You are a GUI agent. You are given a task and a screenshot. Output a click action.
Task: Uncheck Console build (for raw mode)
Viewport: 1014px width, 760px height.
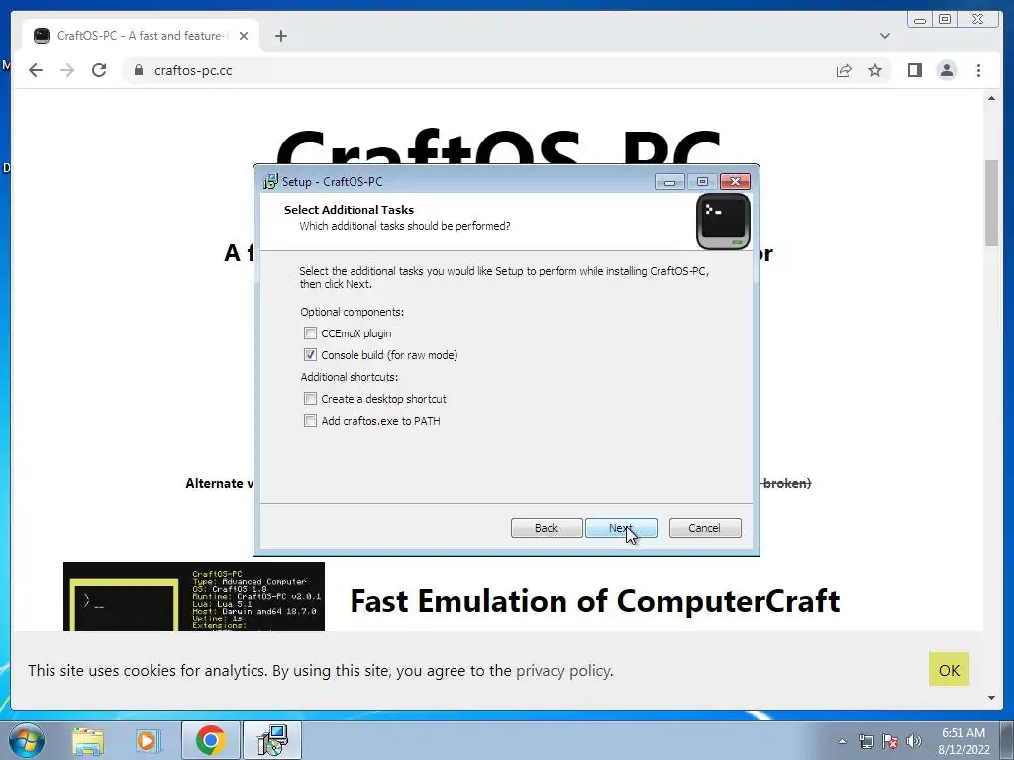tap(310, 355)
